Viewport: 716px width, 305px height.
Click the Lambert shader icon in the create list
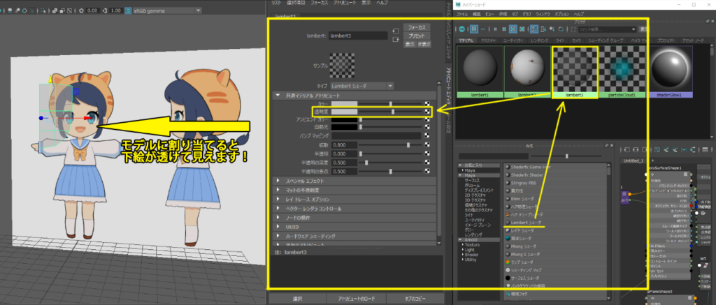[508, 222]
